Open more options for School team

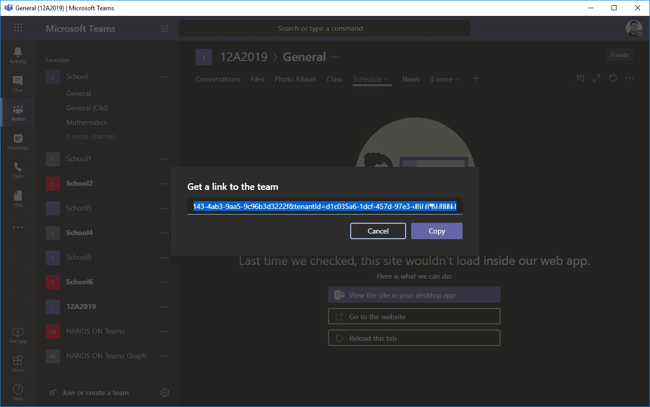tap(165, 77)
